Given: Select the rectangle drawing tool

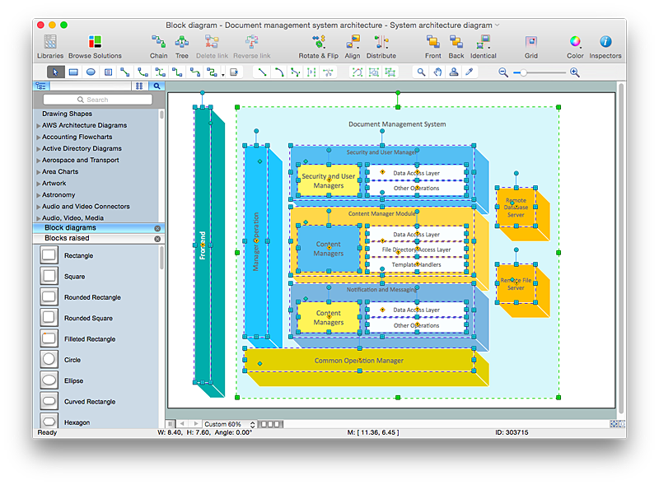Looking at the screenshot, I should coord(73,72).
